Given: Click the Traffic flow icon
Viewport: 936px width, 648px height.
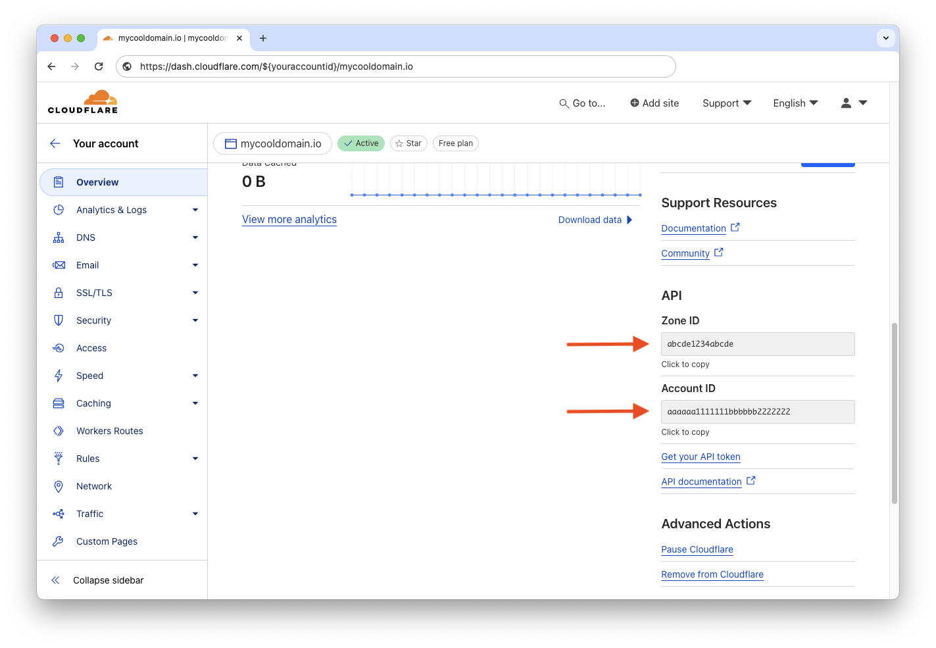Looking at the screenshot, I should pyautogui.click(x=59, y=514).
